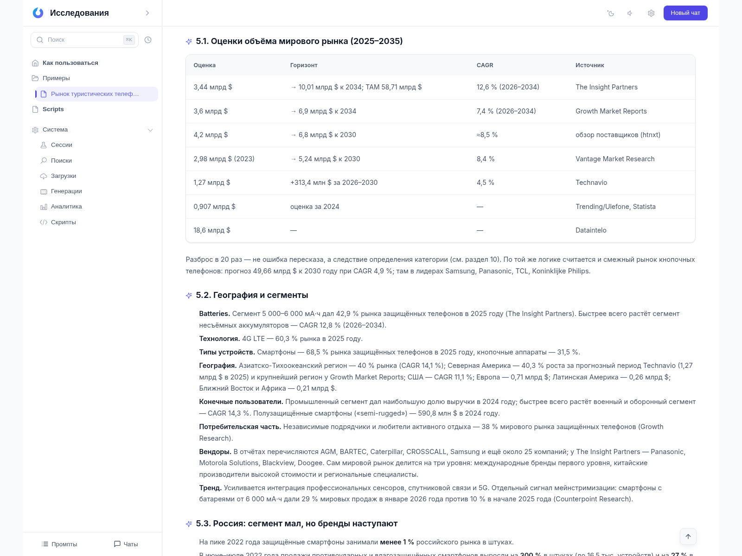Screen dimensions: 742x556
Task: Click the Оценка column header
Action: click(205, 65)
